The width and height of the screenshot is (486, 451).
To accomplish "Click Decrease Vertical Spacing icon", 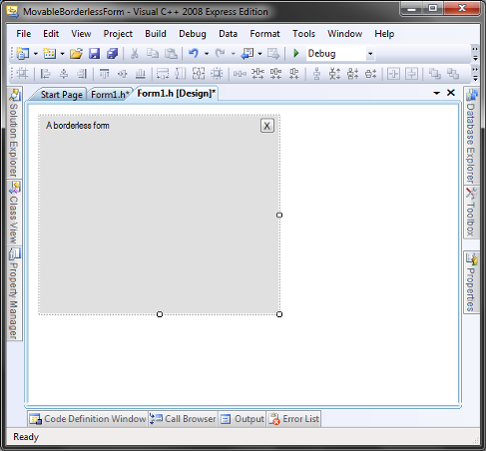I will pyautogui.click(x=352, y=74).
